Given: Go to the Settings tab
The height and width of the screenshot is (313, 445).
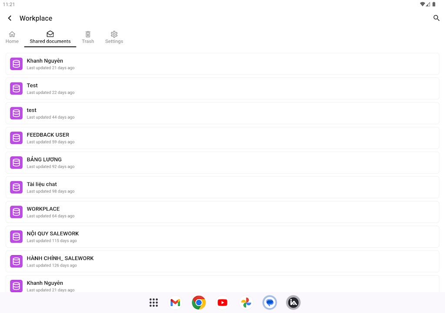Looking at the screenshot, I should [114, 37].
